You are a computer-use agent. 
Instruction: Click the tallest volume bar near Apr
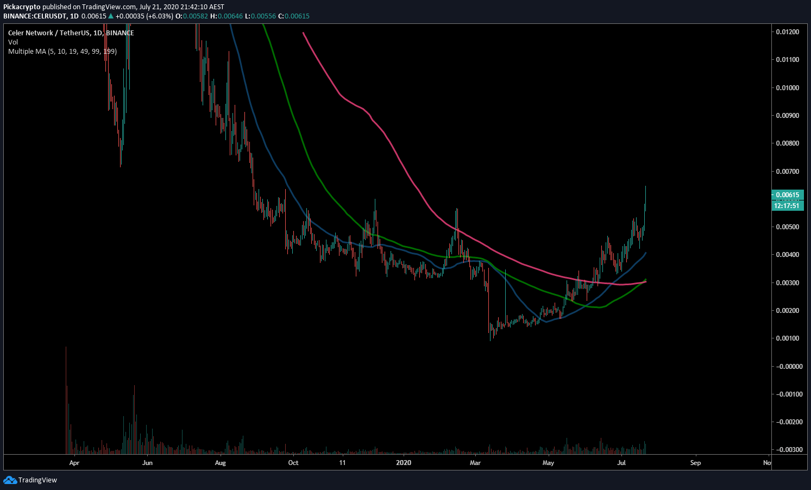pyautogui.click(x=66, y=400)
